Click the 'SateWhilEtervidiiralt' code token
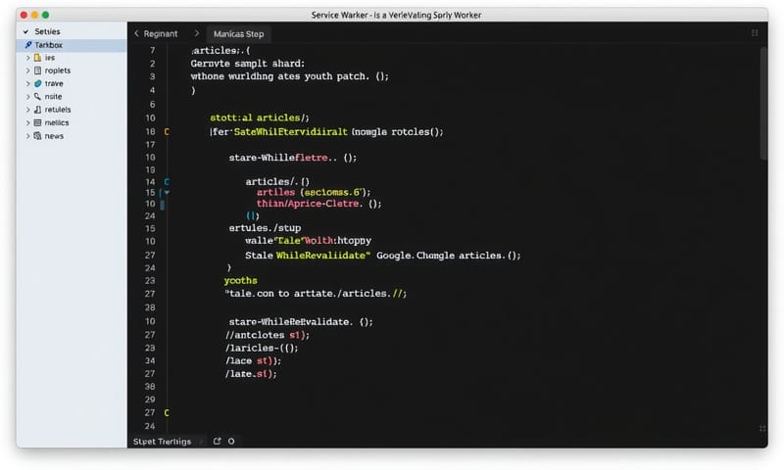Image resolution: width=784 pixels, height=470 pixels. tap(290, 132)
